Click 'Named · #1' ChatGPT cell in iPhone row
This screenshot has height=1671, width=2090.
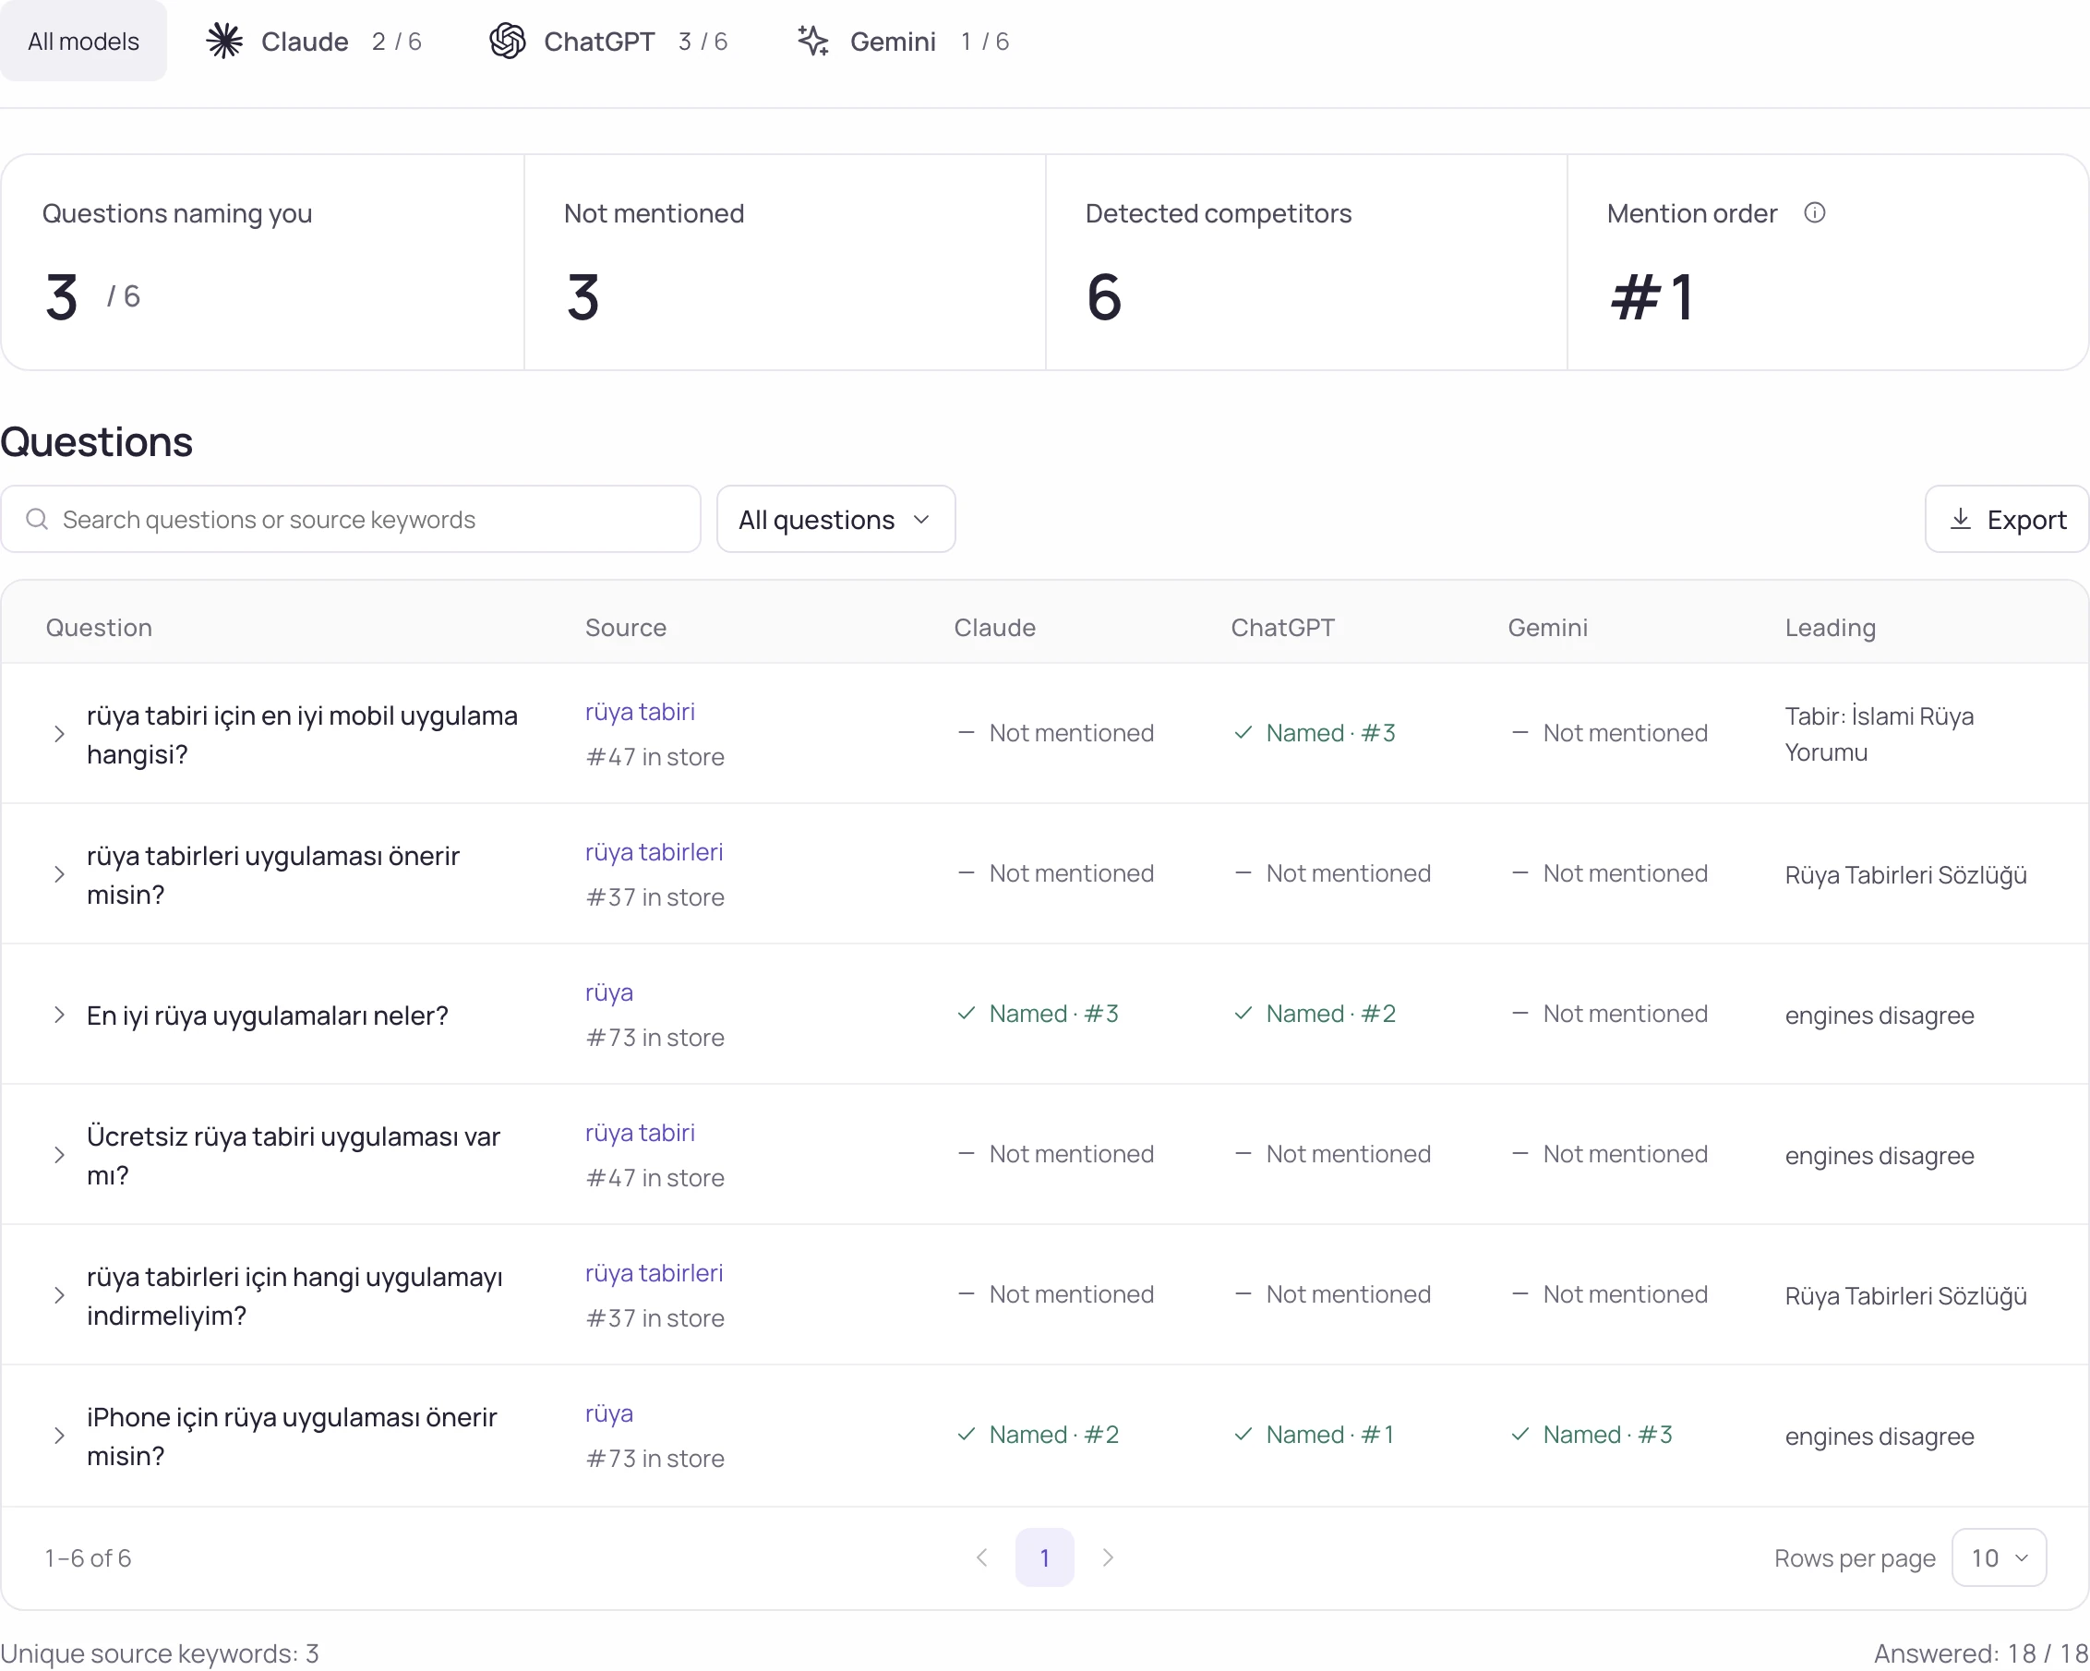click(x=1314, y=1435)
